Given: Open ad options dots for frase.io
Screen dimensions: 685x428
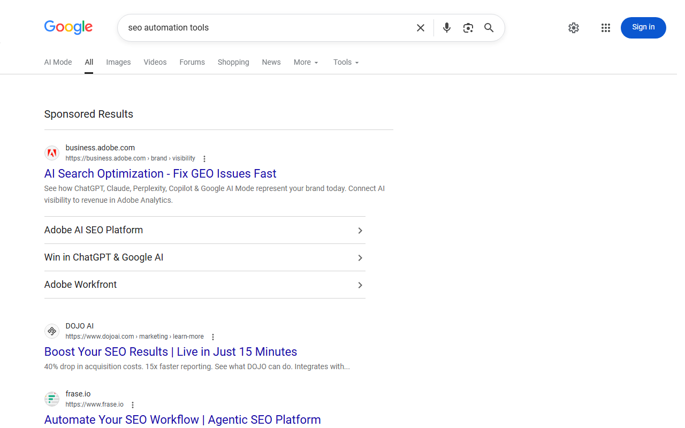Looking at the screenshot, I should [x=133, y=405].
